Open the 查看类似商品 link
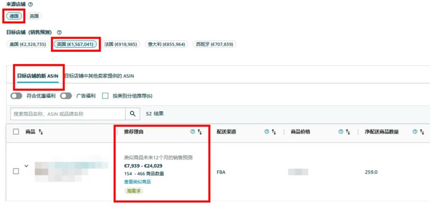 tap(137, 182)
